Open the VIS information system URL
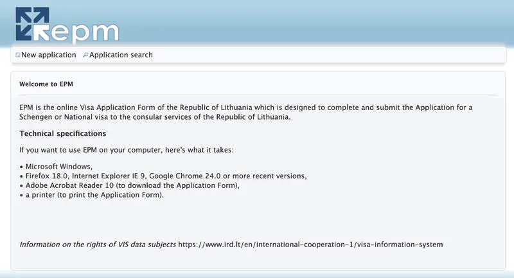Image resolution: width=514 pixels, height=278 pixels. [310, 245]
